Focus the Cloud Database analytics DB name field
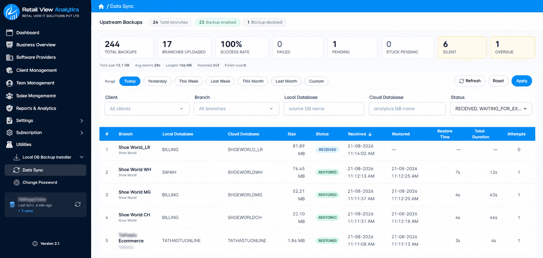 point(407,109)
